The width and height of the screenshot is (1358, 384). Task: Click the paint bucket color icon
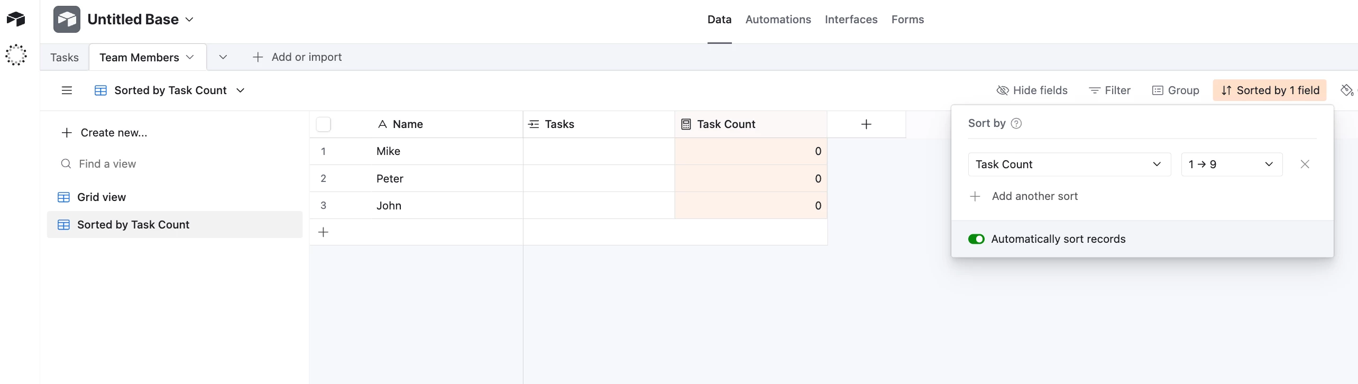(1346, 90)
